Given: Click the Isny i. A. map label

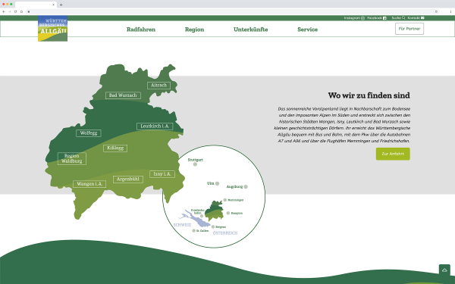Looking at the screenshot, I should coord(162,174).
